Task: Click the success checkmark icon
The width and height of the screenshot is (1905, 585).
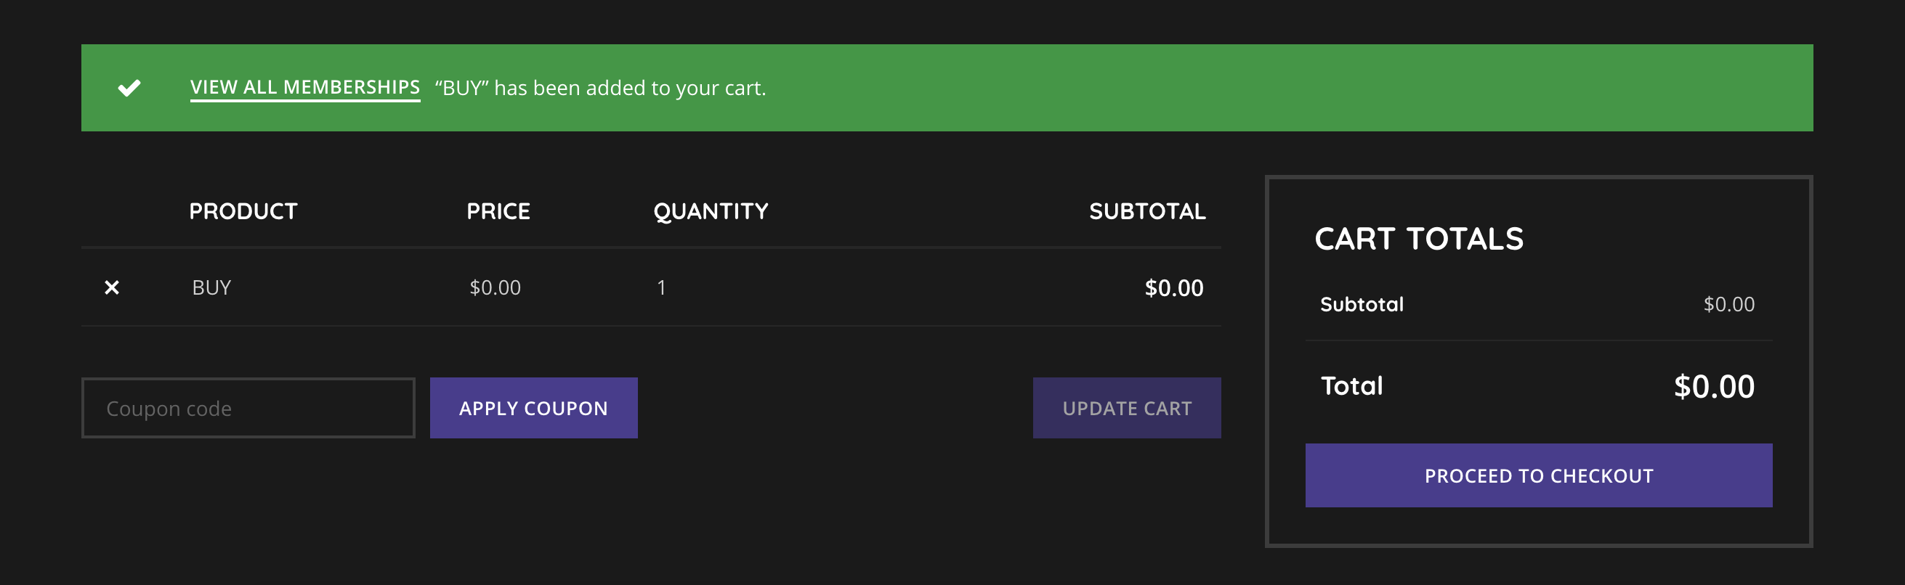Action: click(x=129, y=88)
